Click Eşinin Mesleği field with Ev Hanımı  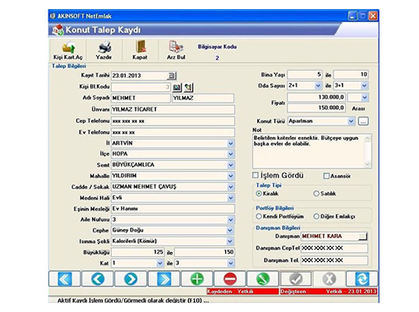[x=173, y=209]
